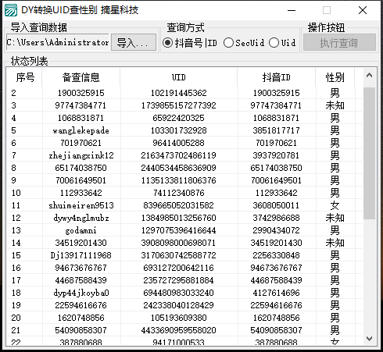Click the vertical scrollbar thumb
383x352 pixels.
click(x=369, y=154)
